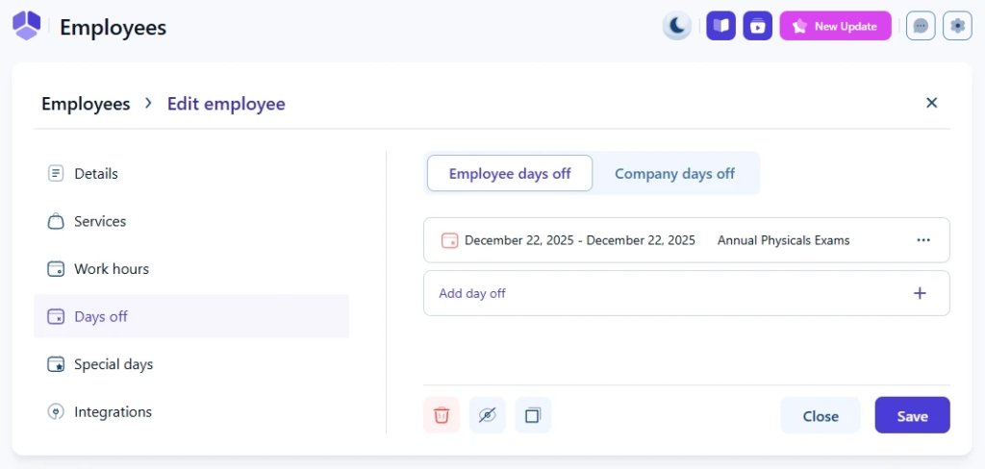The image size is (985, 469).
Task: Open the documentation book icon
Action: point(720,26)
